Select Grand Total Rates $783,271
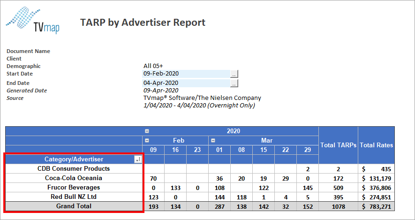Image resolution: width=415 pixels, height=220 pixels. click(x=376, y=207)
